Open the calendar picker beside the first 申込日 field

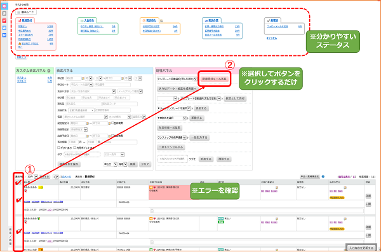click(83, 78)
